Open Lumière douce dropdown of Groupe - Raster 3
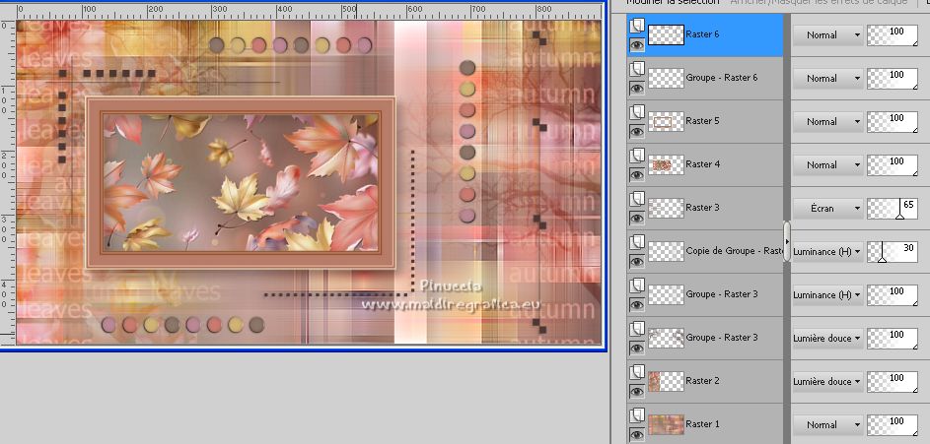Screen dimensions: 930x444 pyautogui.click(x=827, y=338)
